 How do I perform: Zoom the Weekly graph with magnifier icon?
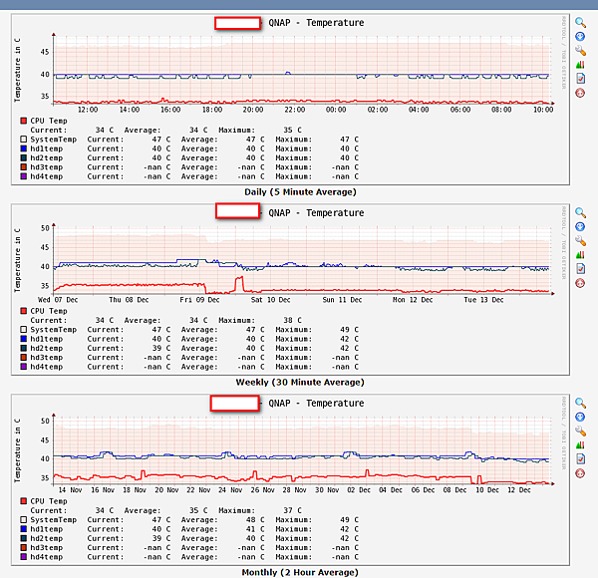point(580,212)
